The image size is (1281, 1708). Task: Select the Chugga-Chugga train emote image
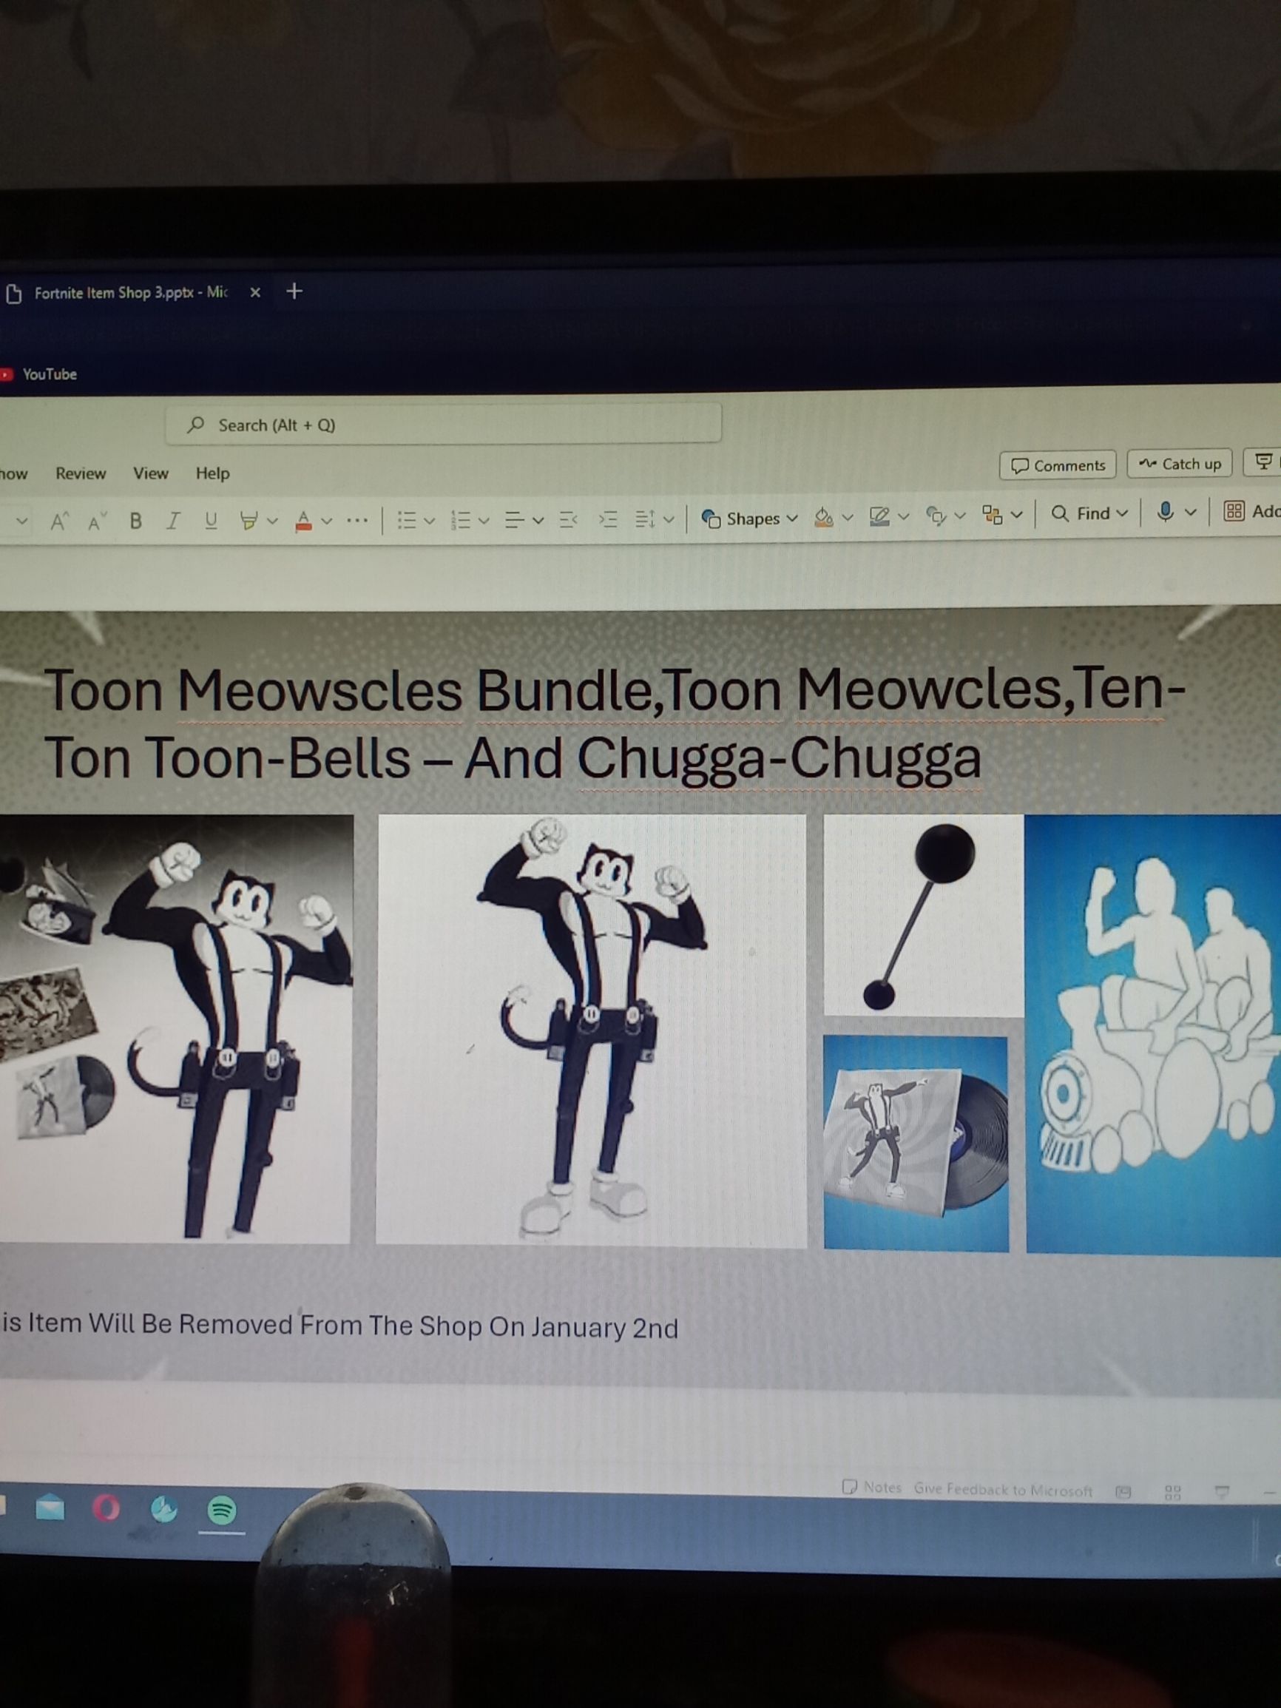point(1153,1034)
